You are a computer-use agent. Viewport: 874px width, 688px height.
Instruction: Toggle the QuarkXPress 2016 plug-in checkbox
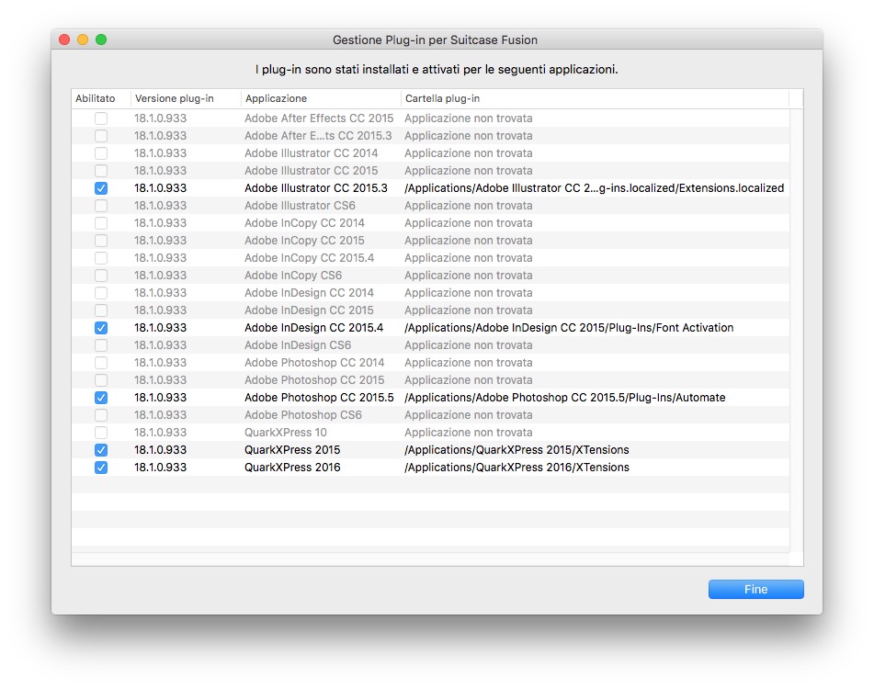pos(101,468)
